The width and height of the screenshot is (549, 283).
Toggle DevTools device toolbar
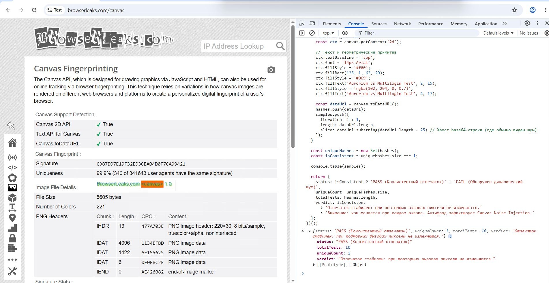click(312, 24)
